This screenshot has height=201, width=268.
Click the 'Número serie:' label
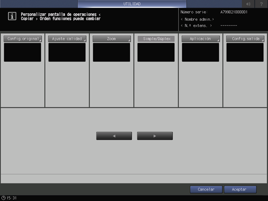pos(194,12)
